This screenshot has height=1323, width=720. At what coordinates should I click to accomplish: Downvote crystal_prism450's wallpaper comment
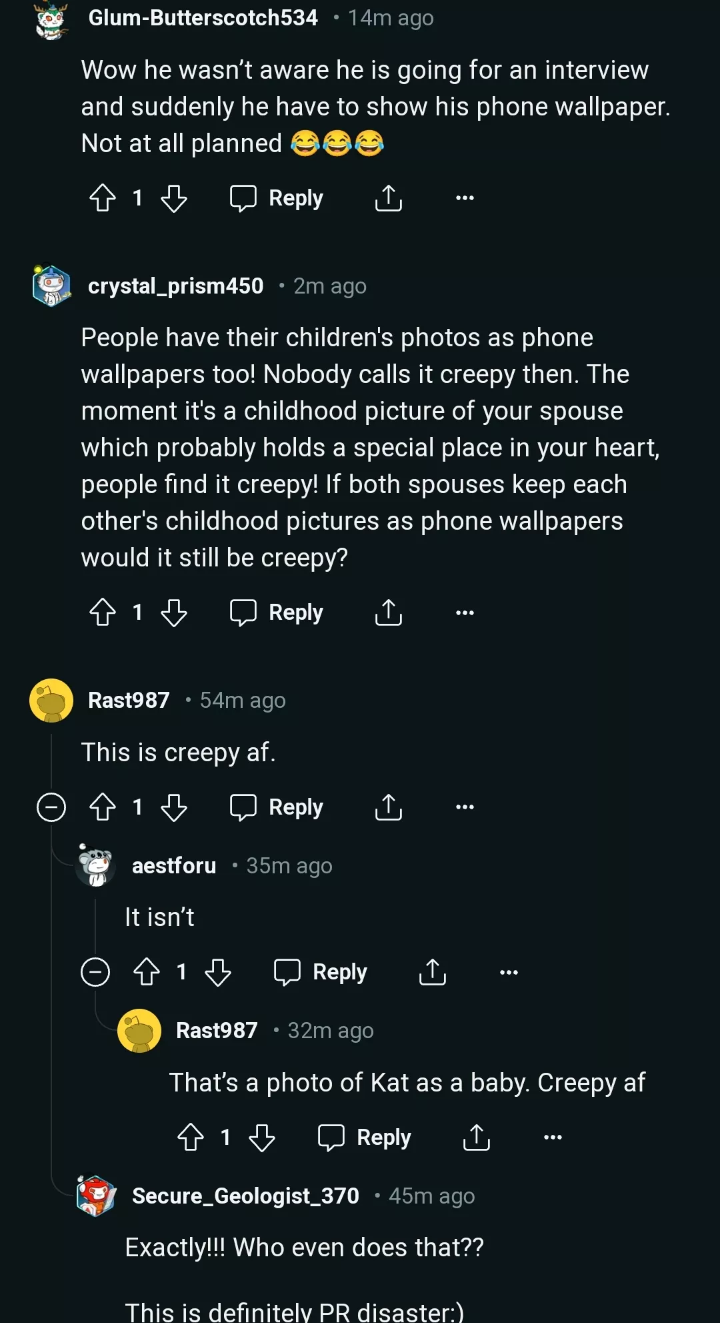174,612
